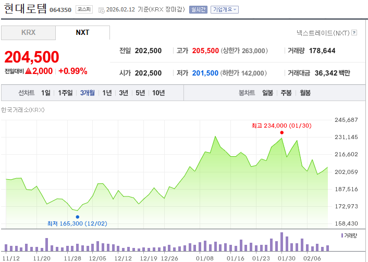Image resolution: width=368 pixels, height=262 pixels.
Task: Select the 1년 chart period
Action: point(107,93)
